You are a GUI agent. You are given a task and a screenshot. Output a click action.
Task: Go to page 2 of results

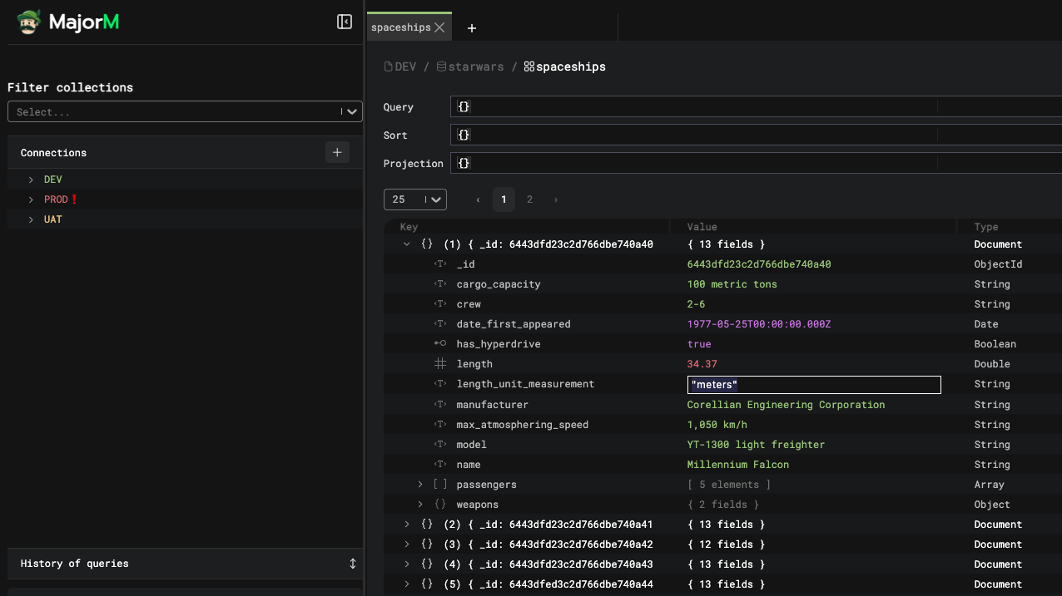pos(529,199)
